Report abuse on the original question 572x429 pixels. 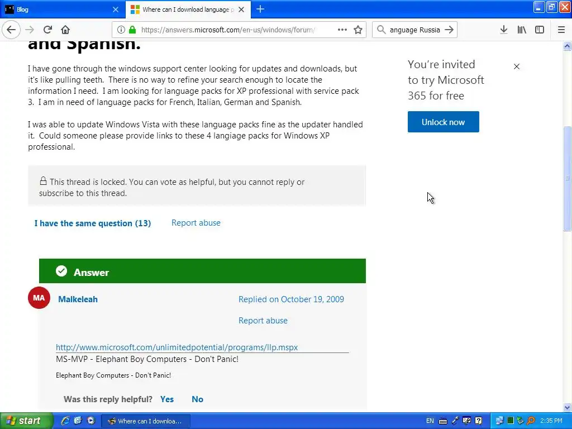coord(196,223)
